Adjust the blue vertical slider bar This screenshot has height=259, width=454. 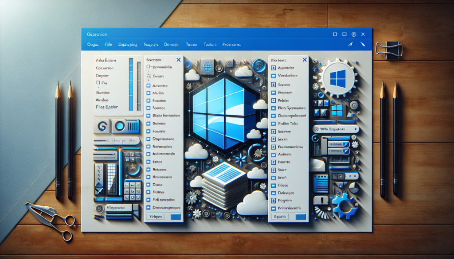[131, 84]
